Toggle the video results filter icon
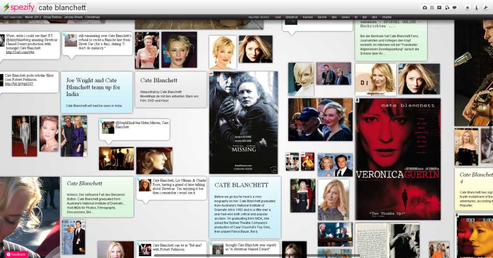This screenshot has height=258, width=493. tap(439, 8)
